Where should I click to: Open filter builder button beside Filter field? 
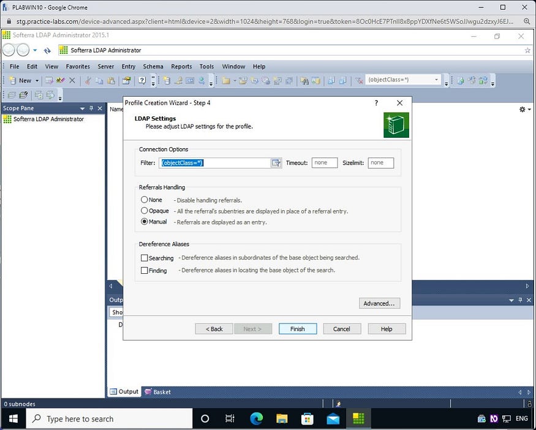(x=276, y=163)
